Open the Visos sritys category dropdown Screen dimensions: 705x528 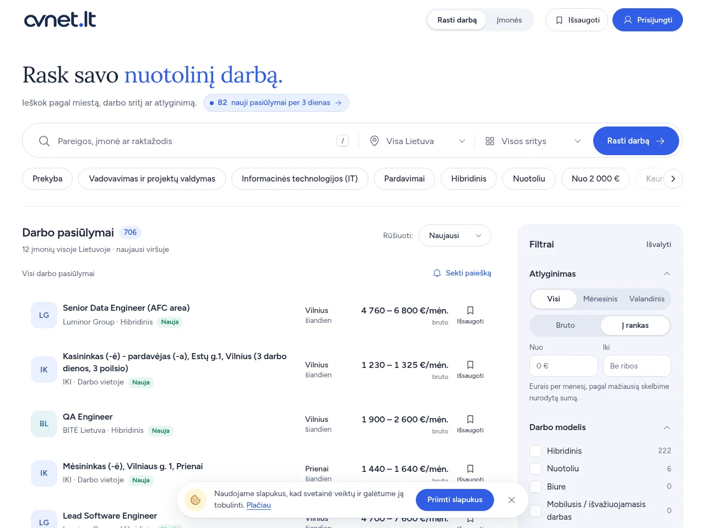533,141
